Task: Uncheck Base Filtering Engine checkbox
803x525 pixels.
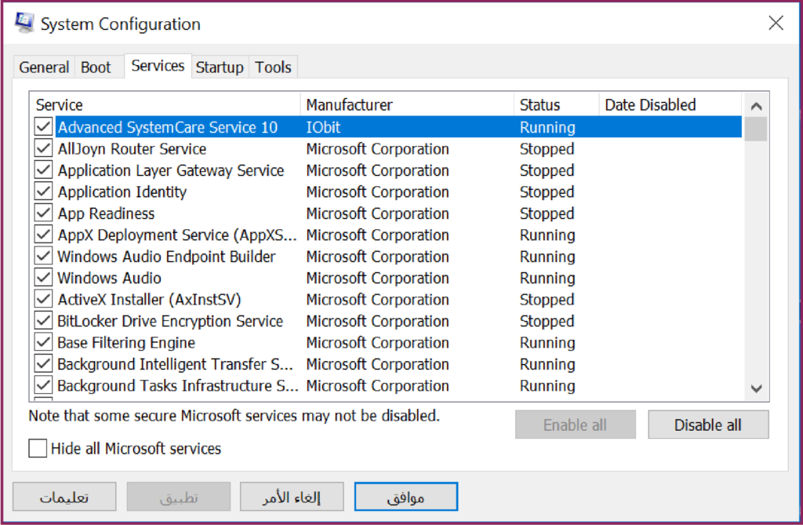Action: [x=44, y=342]
